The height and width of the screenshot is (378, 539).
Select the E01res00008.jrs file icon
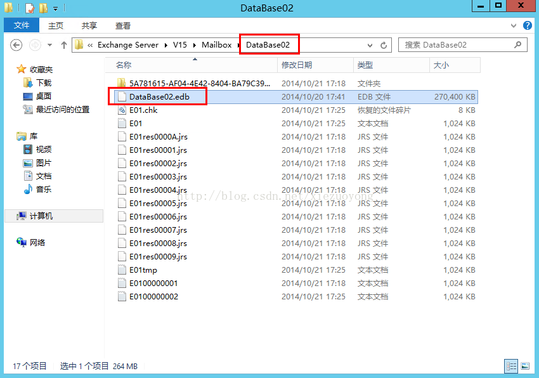pyautogui.click(x=122, y=243)
